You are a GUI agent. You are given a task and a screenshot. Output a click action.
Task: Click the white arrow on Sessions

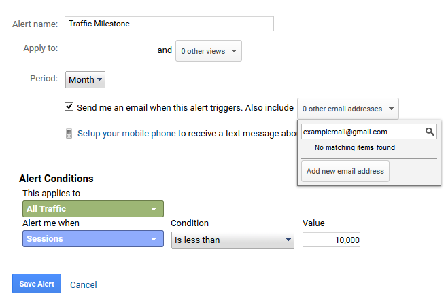(x=154, y=239)
